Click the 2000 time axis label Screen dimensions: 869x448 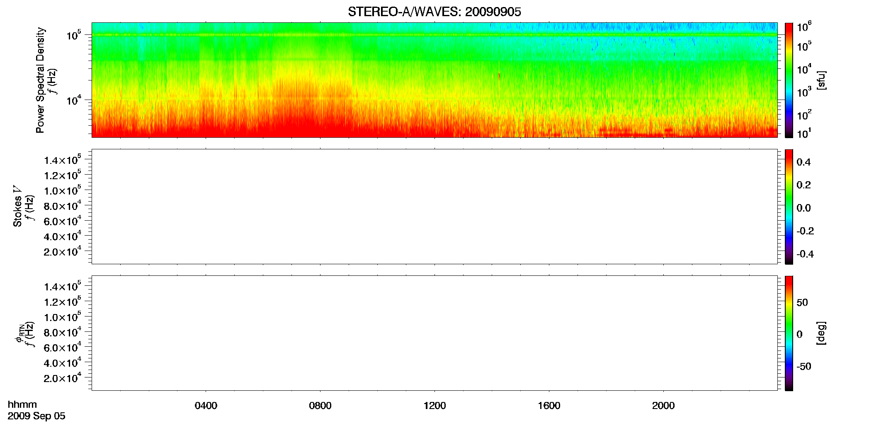(x=663, y=406)
